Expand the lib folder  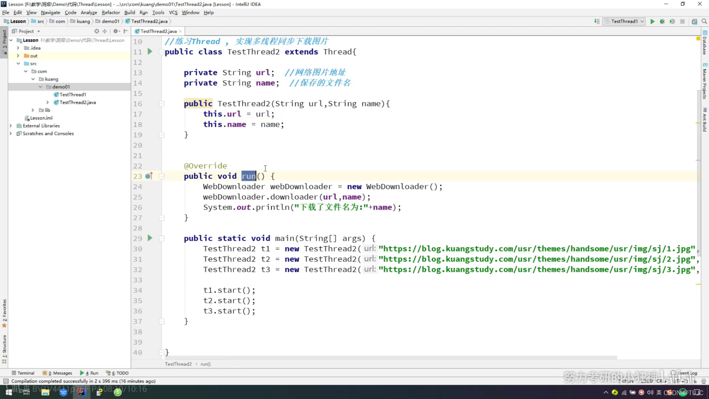click(33, 110)
